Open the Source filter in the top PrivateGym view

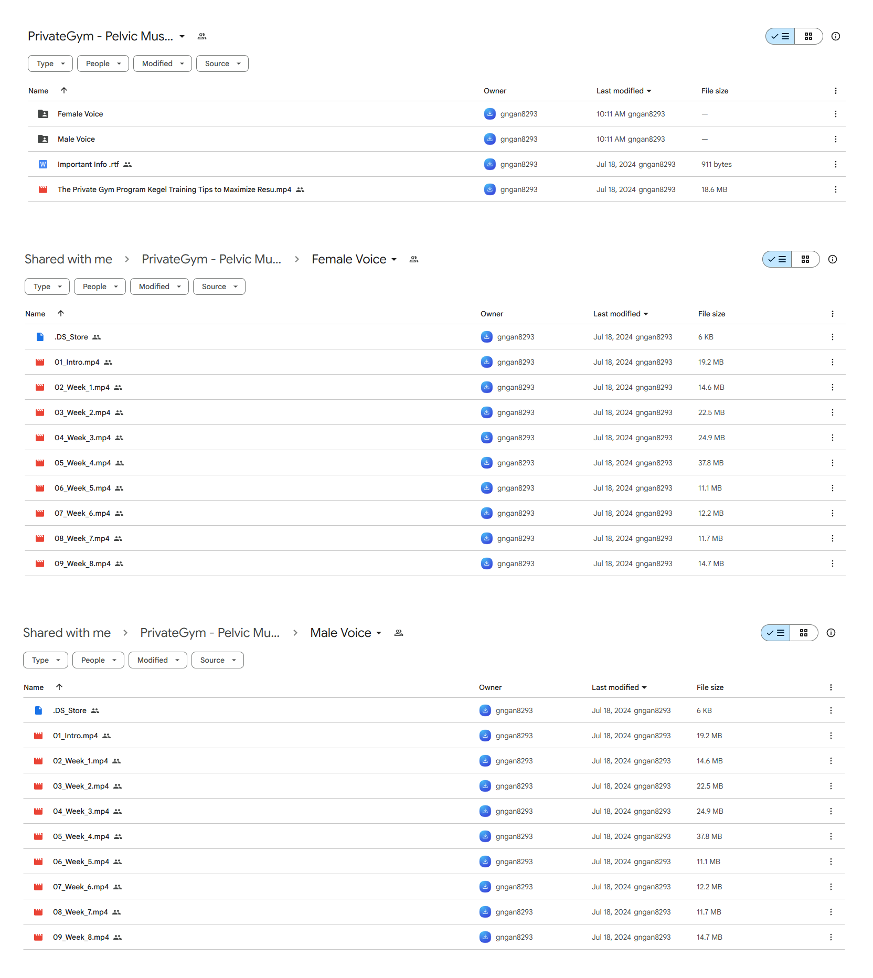click(222, 63)
